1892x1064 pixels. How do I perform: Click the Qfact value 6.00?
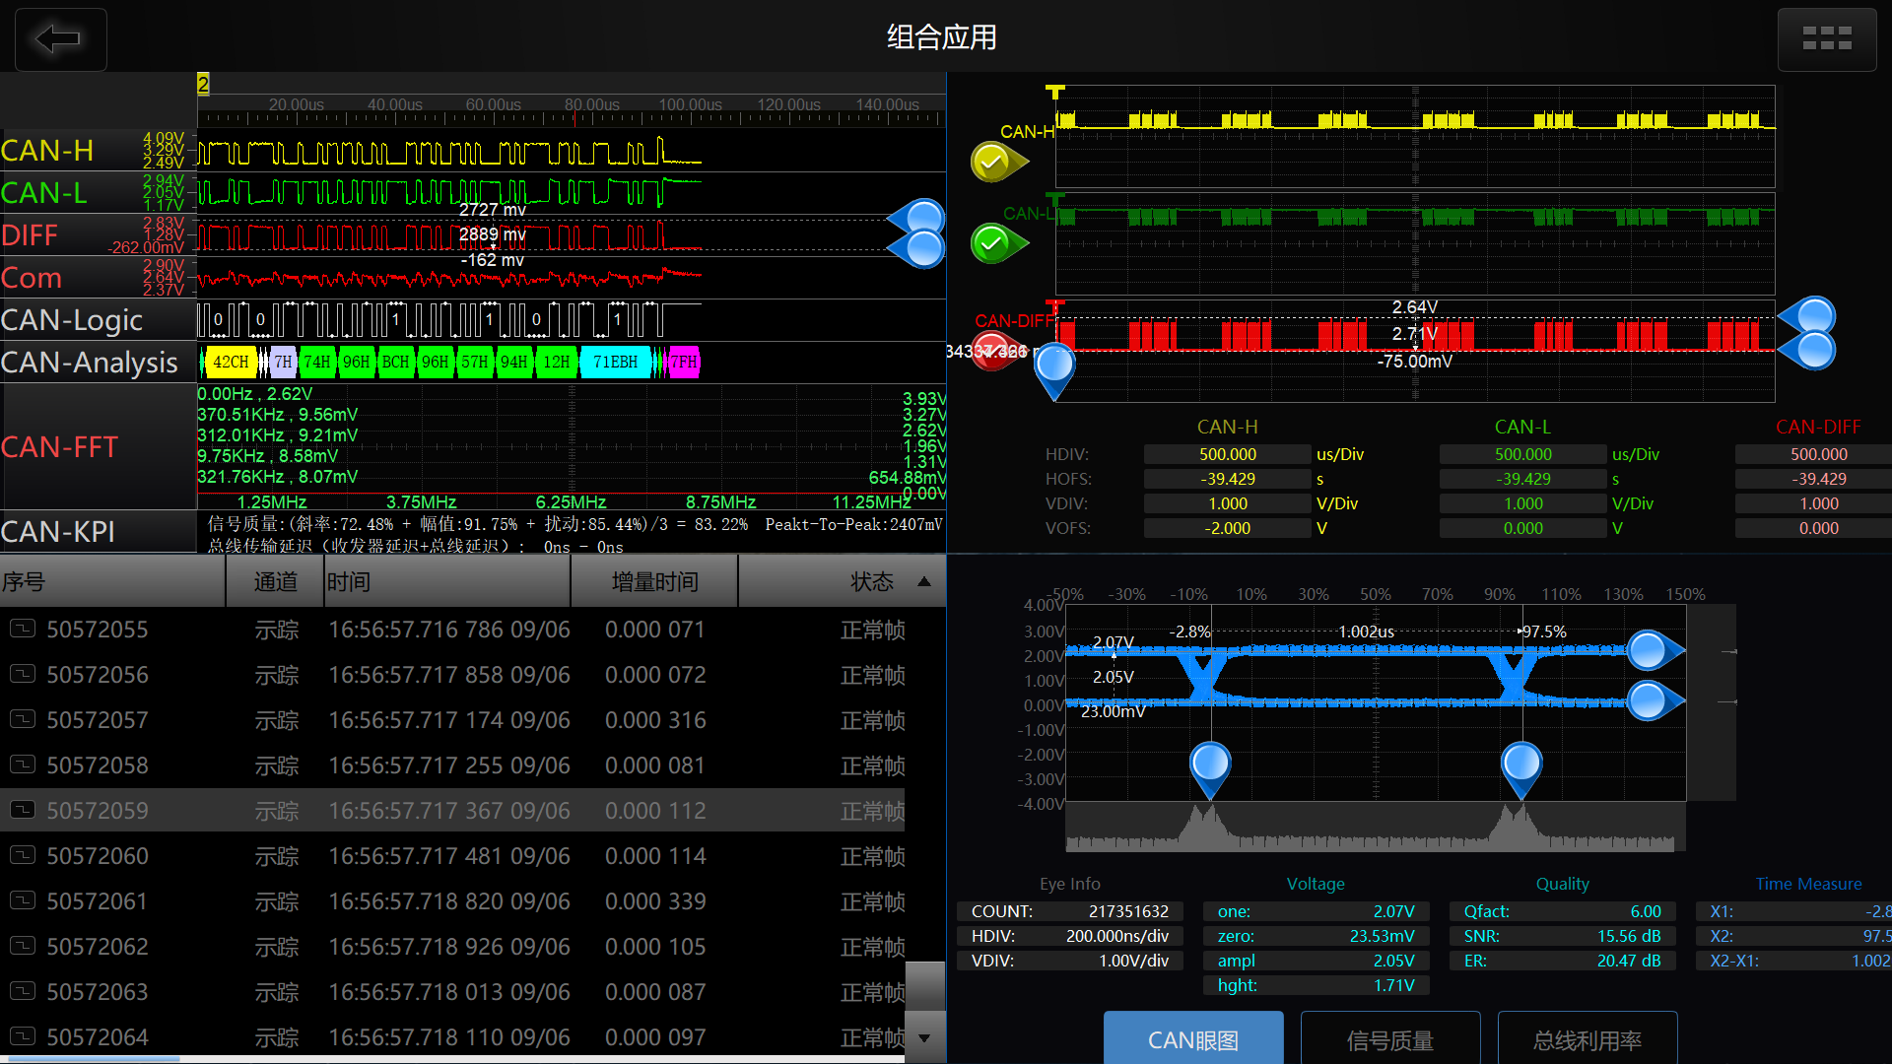coord(1645,911)
